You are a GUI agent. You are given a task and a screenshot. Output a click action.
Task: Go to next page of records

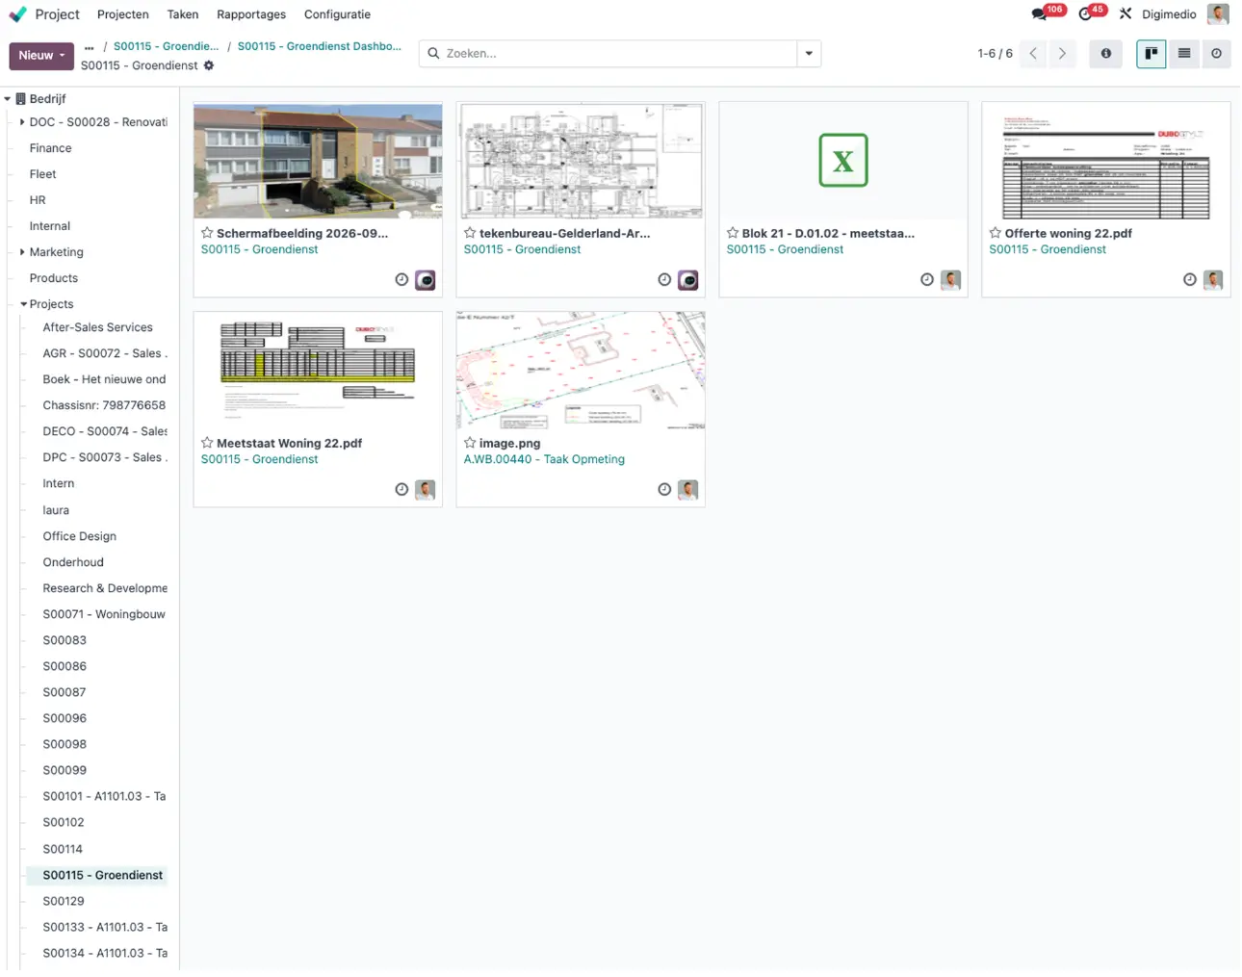point(1062,54)
